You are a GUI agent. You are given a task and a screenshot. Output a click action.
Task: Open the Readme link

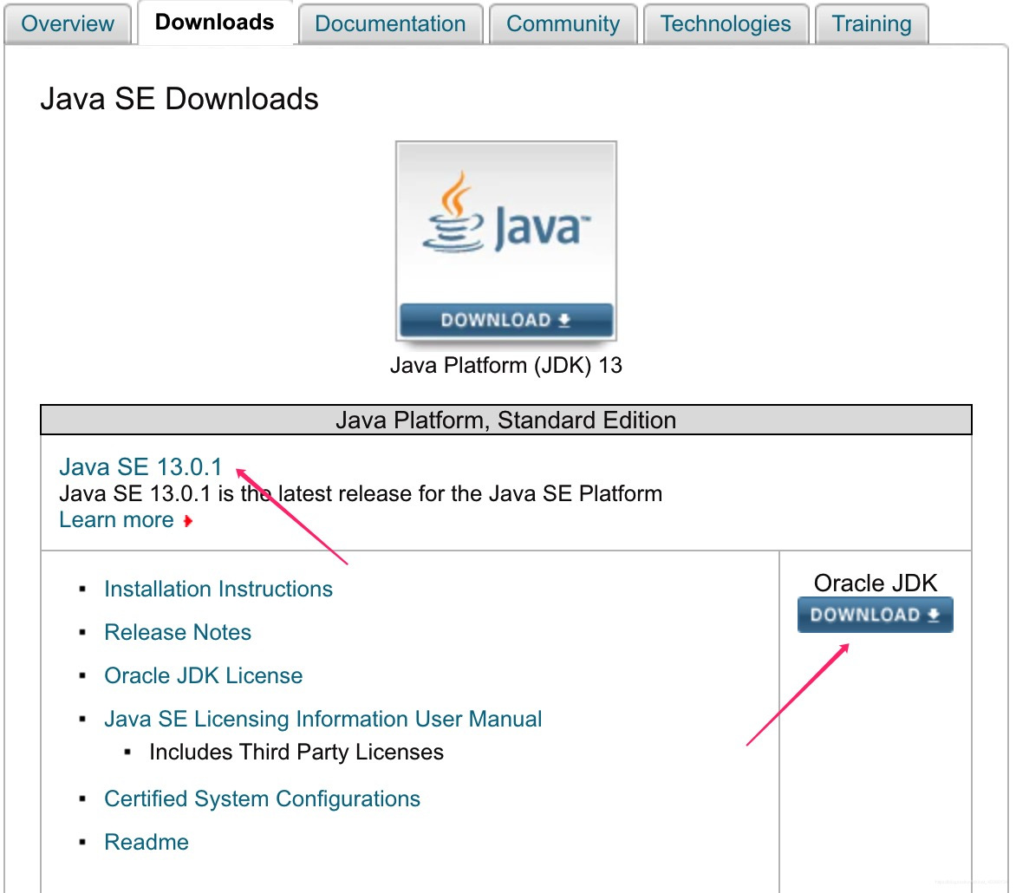(x=147, y=842)
